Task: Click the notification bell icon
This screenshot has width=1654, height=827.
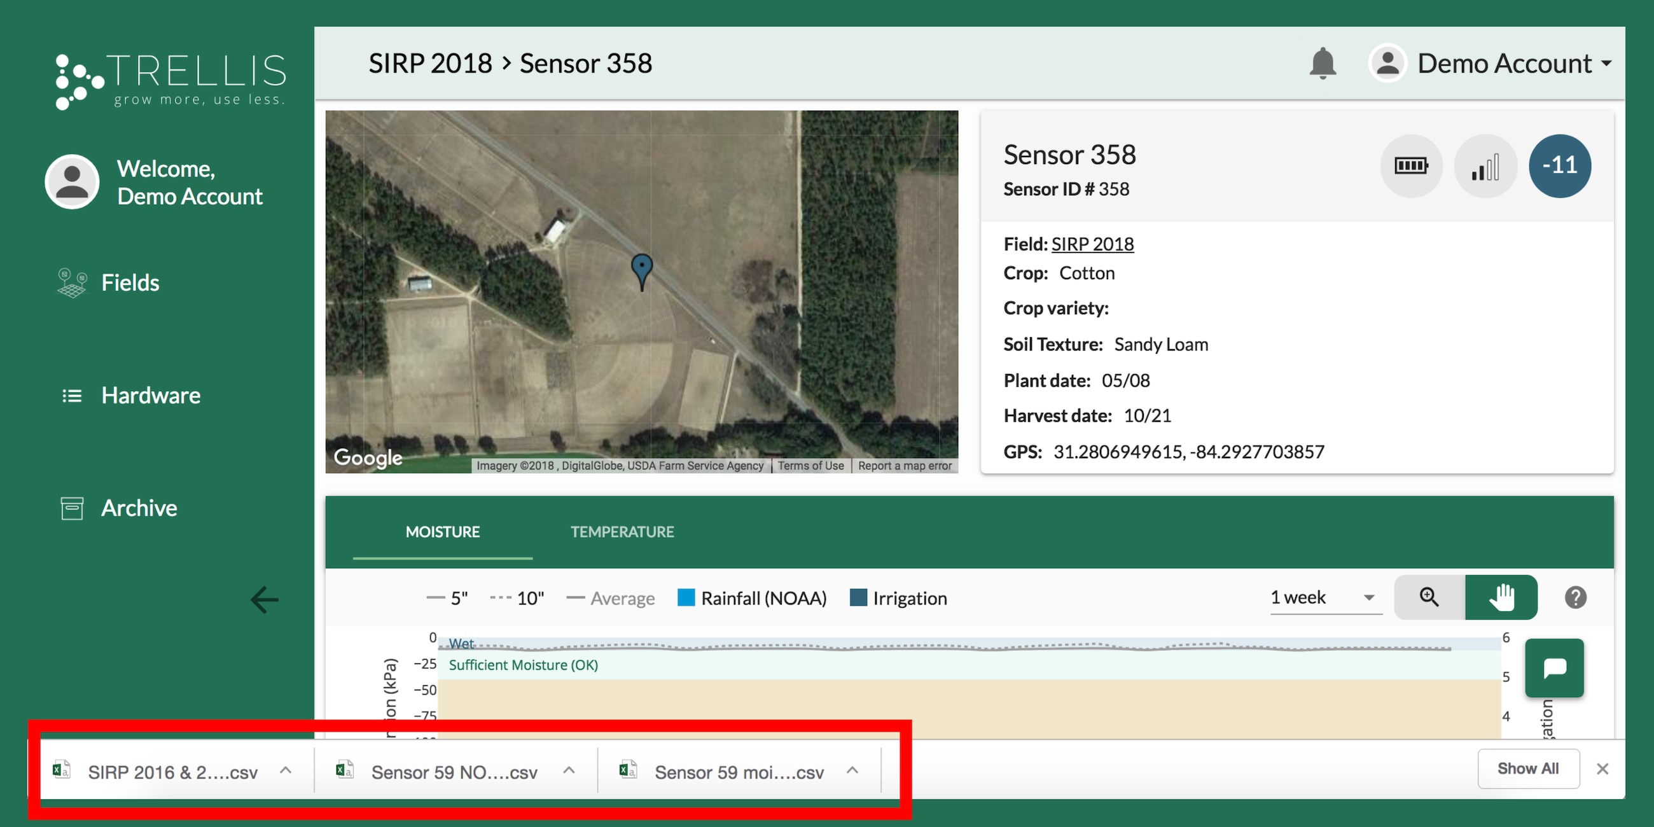Action: click(1322, 64)
